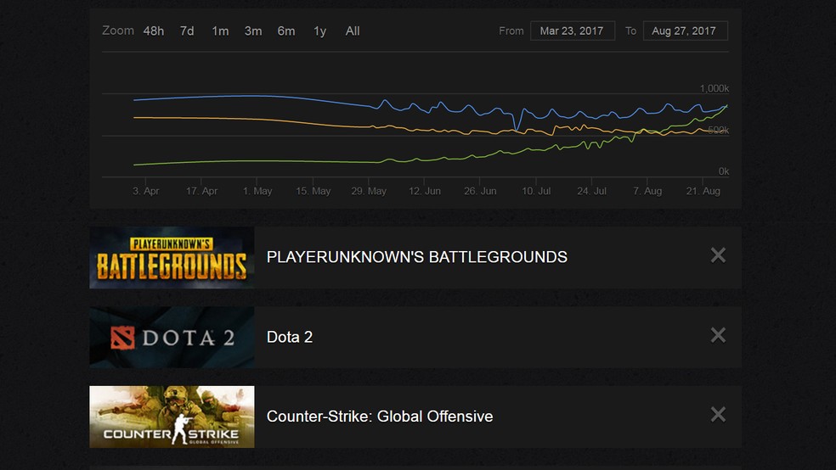836x470 pixels.
Task: Set chart zoom to 1m
Action: point(220,31)
